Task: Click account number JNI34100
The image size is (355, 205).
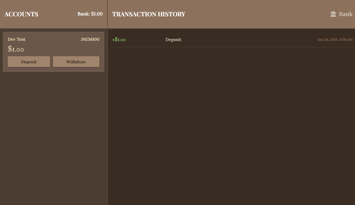Action: click(x=90, y=39)
